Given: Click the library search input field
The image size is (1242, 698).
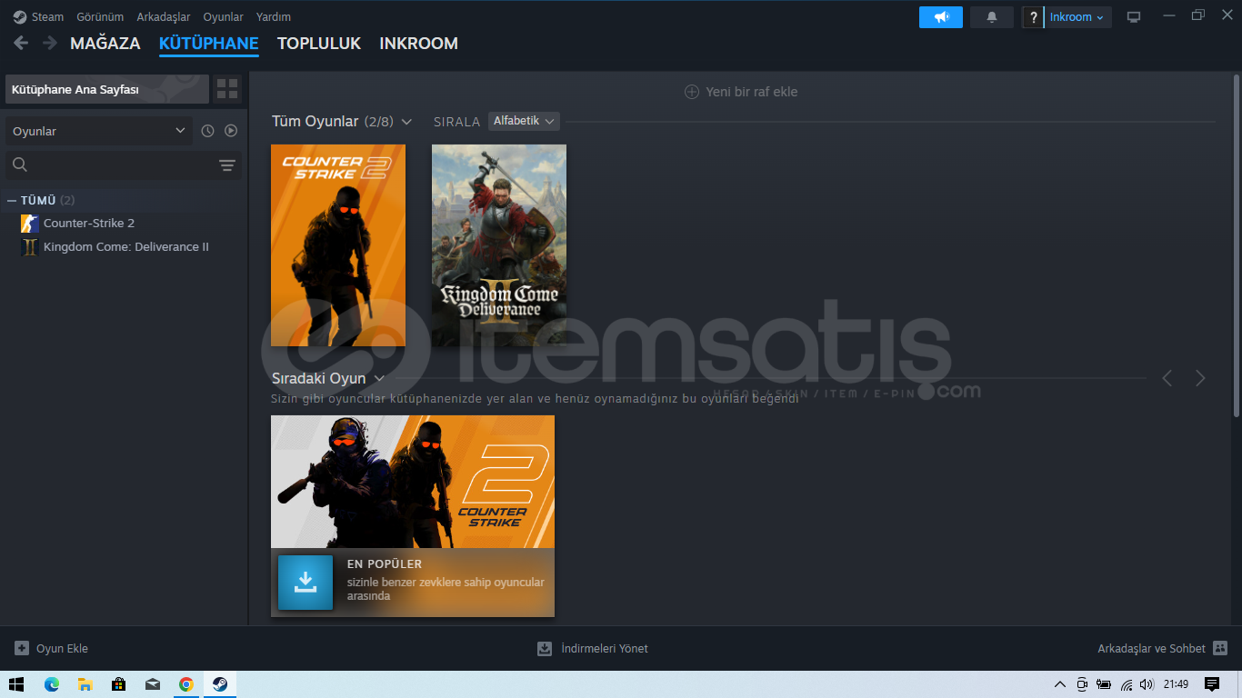Looking at the screenshot, I should pyautogui.click(x=124, y=165).
